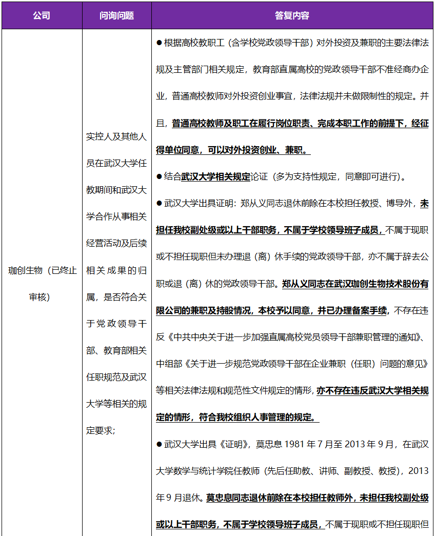This screenshot has width=435, height=536.
Task: Click underlined line 得单位同意，可以对外投资创业、兼职。
Action: coord(233,150)
